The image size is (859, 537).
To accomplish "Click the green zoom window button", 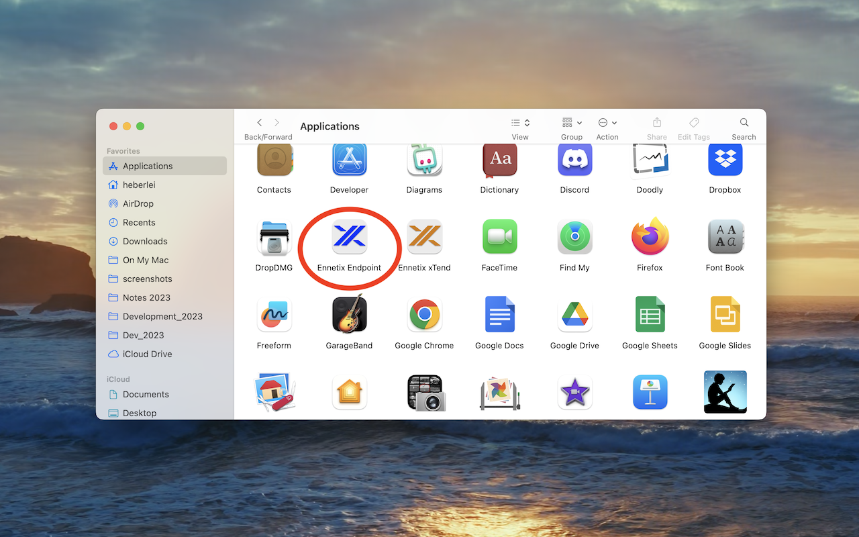I will 140,126.
